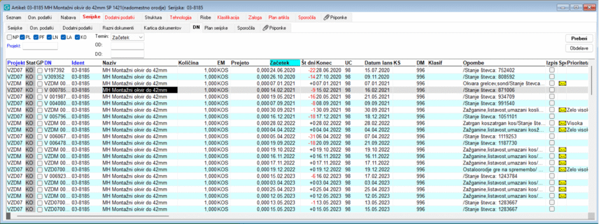
Task: Click the Količina column header
Action: tap(189, 63)
